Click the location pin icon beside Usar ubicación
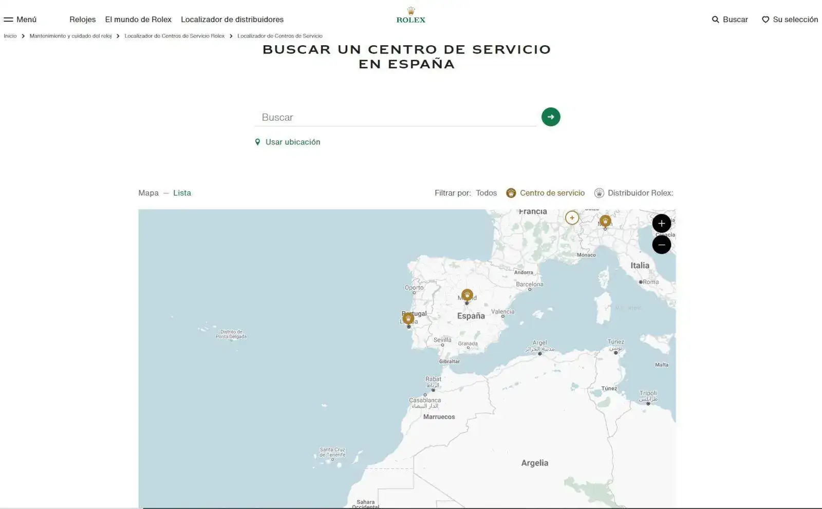Screen dimensions: 822x509 coord(258,142)
